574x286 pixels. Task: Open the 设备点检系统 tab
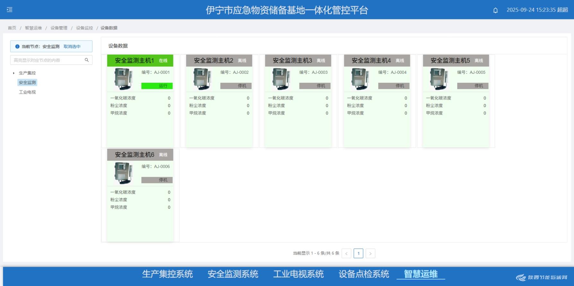(x=364, y=274)
